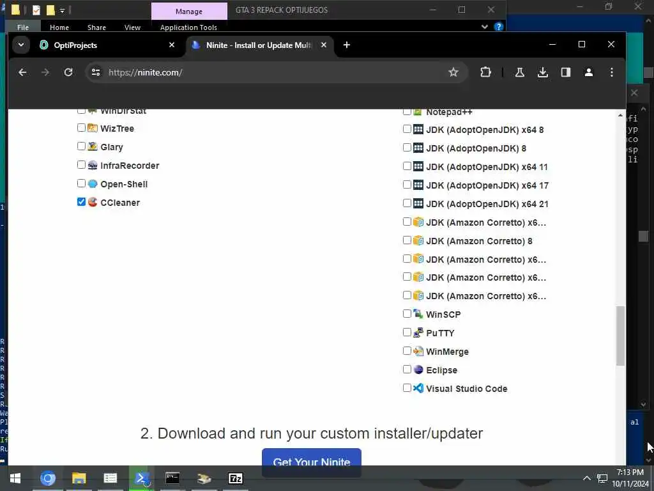Check the WinMerge checkbox
The image size is (654, 491).
pos(407,350)
